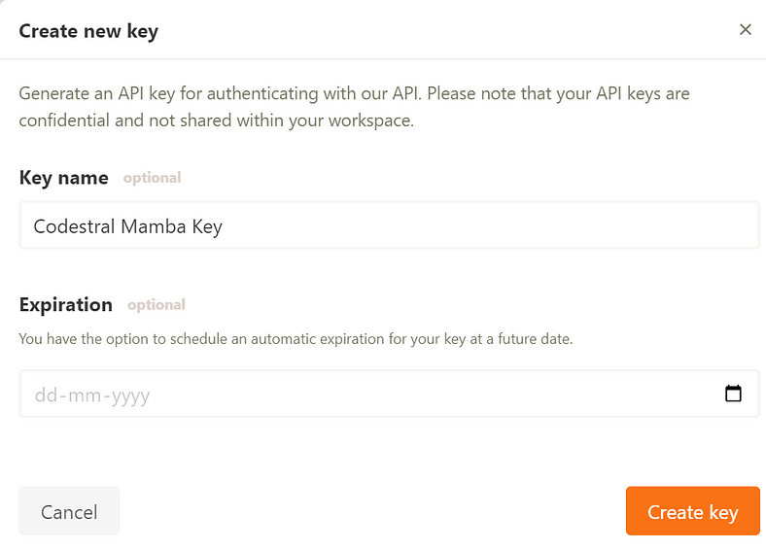Click the optional tag beside Expiration
766x550 pixels.
tap(157, 305)
